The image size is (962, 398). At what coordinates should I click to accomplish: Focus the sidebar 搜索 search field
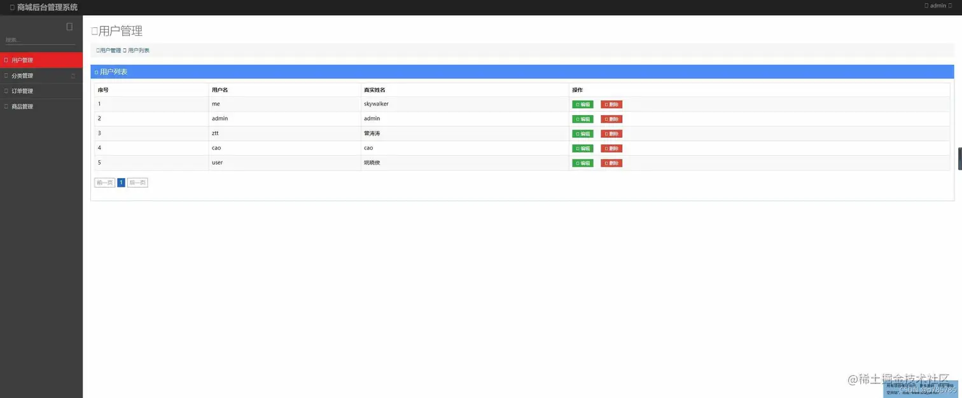40,40
